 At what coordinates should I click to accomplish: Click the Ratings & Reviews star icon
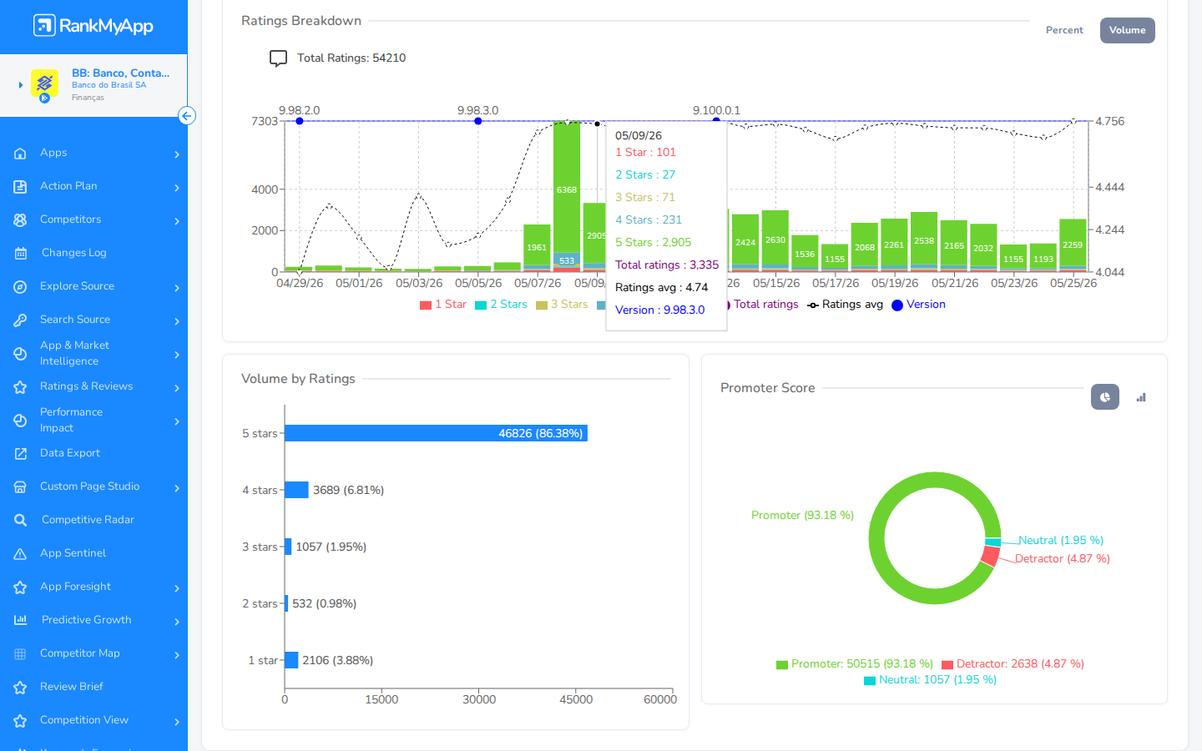pos(20,387)
